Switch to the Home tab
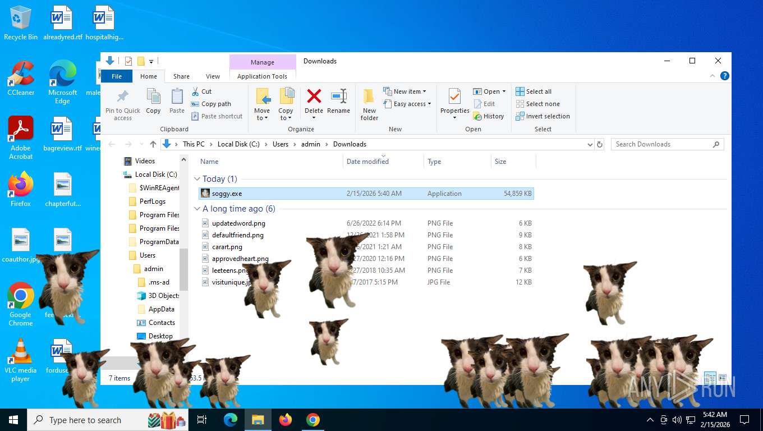Viewport: 763px width, 431px height. 149,76
